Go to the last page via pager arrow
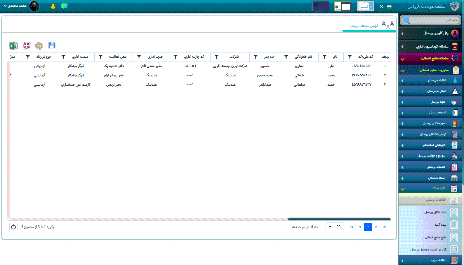The image size is (464, 265). pyautogui.click(x=385, y=227)
